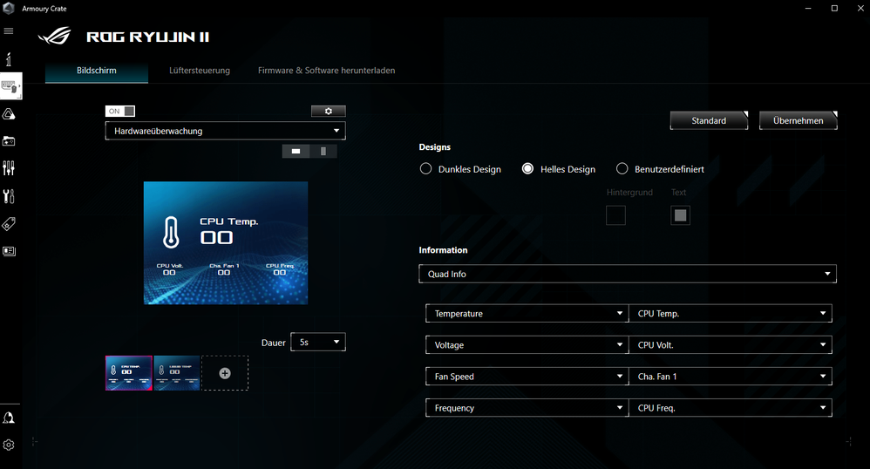Image resolution: width=870 pixels, height=469 pixels.
Task: Select the Dunkles Design radio button
Action: click(x=425, y=169)
